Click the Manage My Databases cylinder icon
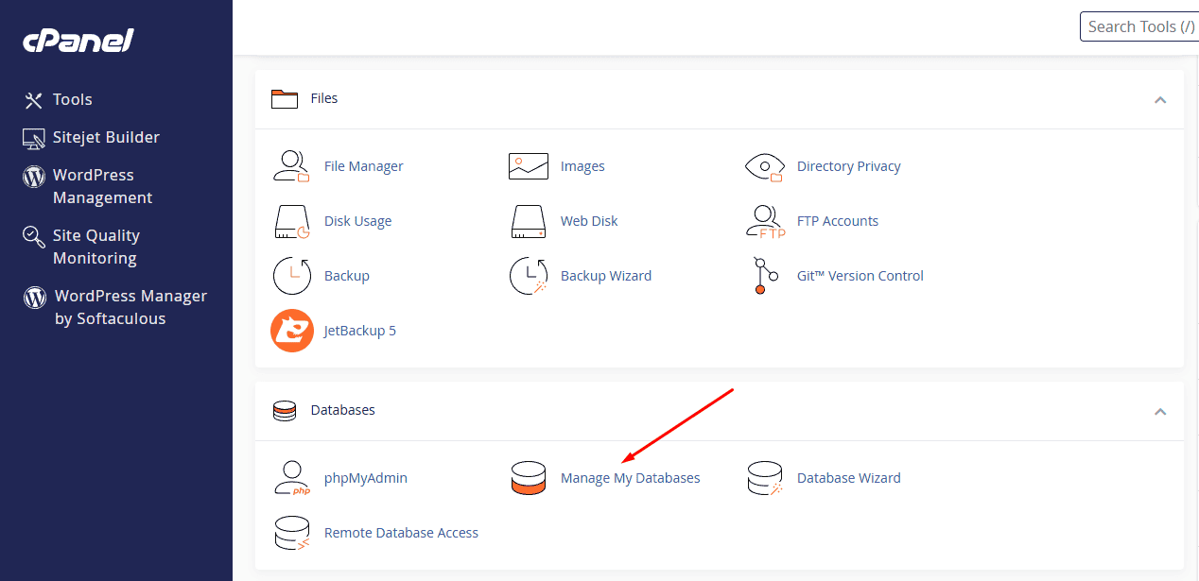Image resolution: width=1199 pixels, height=581 pixels. [528, 478]
